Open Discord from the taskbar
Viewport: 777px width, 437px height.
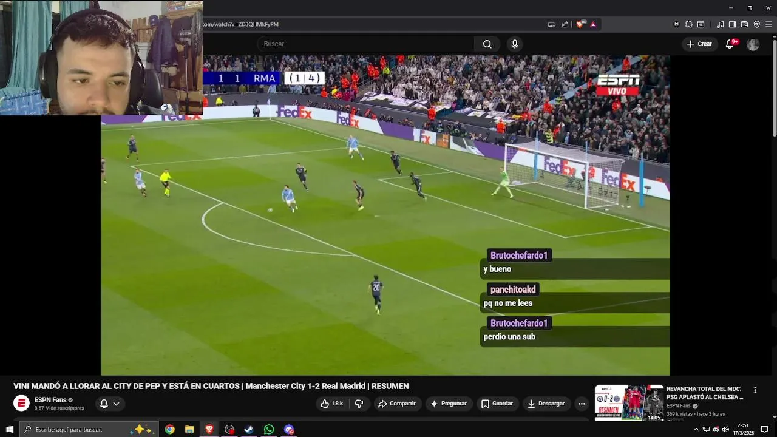[x=289, y=429]
